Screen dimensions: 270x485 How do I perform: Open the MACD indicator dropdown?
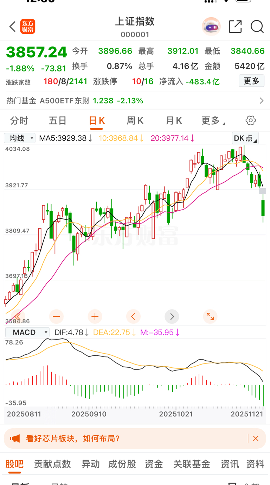tap(27, 332)
